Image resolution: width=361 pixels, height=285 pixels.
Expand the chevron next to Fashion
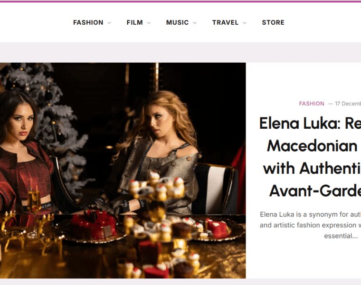pos(109,23)
